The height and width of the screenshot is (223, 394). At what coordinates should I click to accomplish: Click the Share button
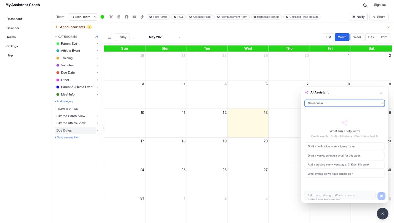(379, 17)
